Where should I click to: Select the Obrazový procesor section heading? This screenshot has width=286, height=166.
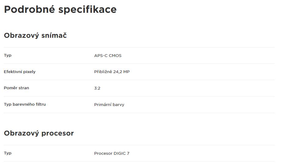tap(39, 133)
